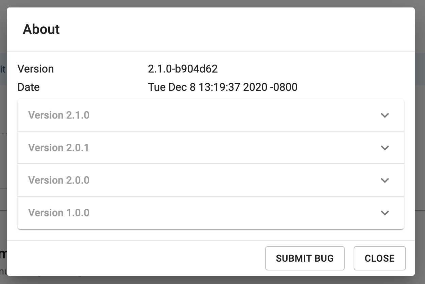Click blank header area right of About title
Viewport: 425px width, 284px height.
pyautogui.click(x=238, y=29)
